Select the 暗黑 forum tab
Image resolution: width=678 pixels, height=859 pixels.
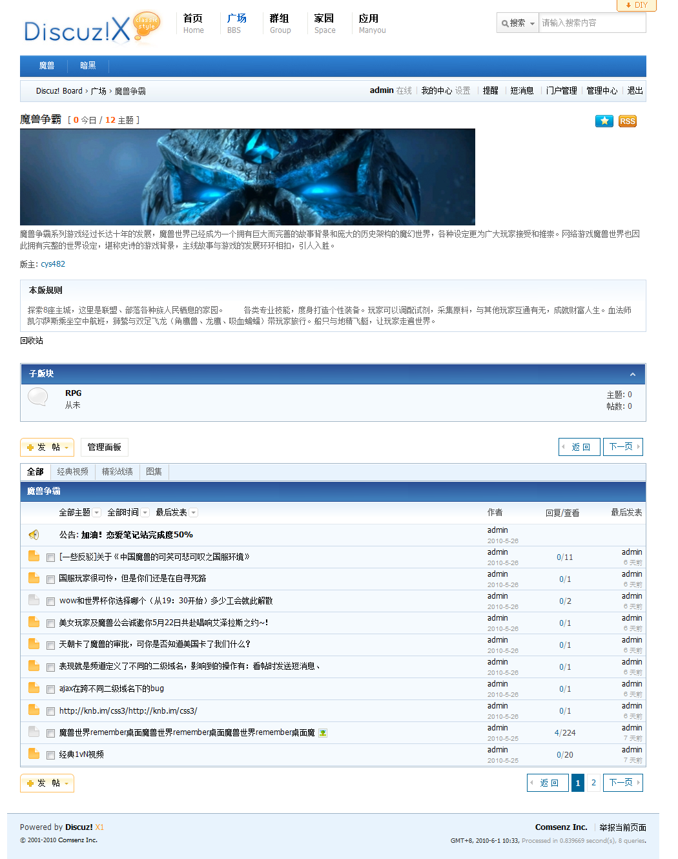point(88,65)
